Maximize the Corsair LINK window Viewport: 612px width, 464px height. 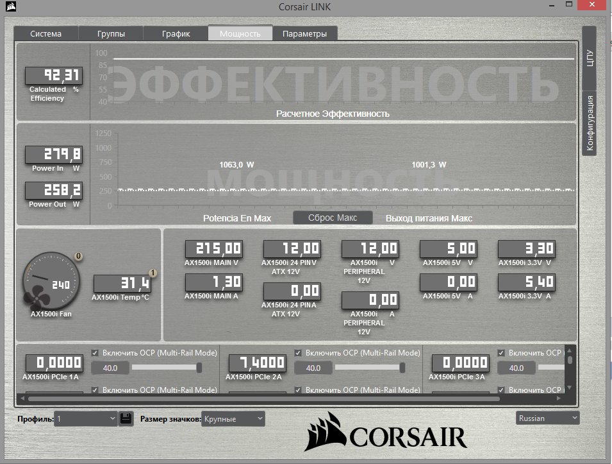(x=569, y=4)
